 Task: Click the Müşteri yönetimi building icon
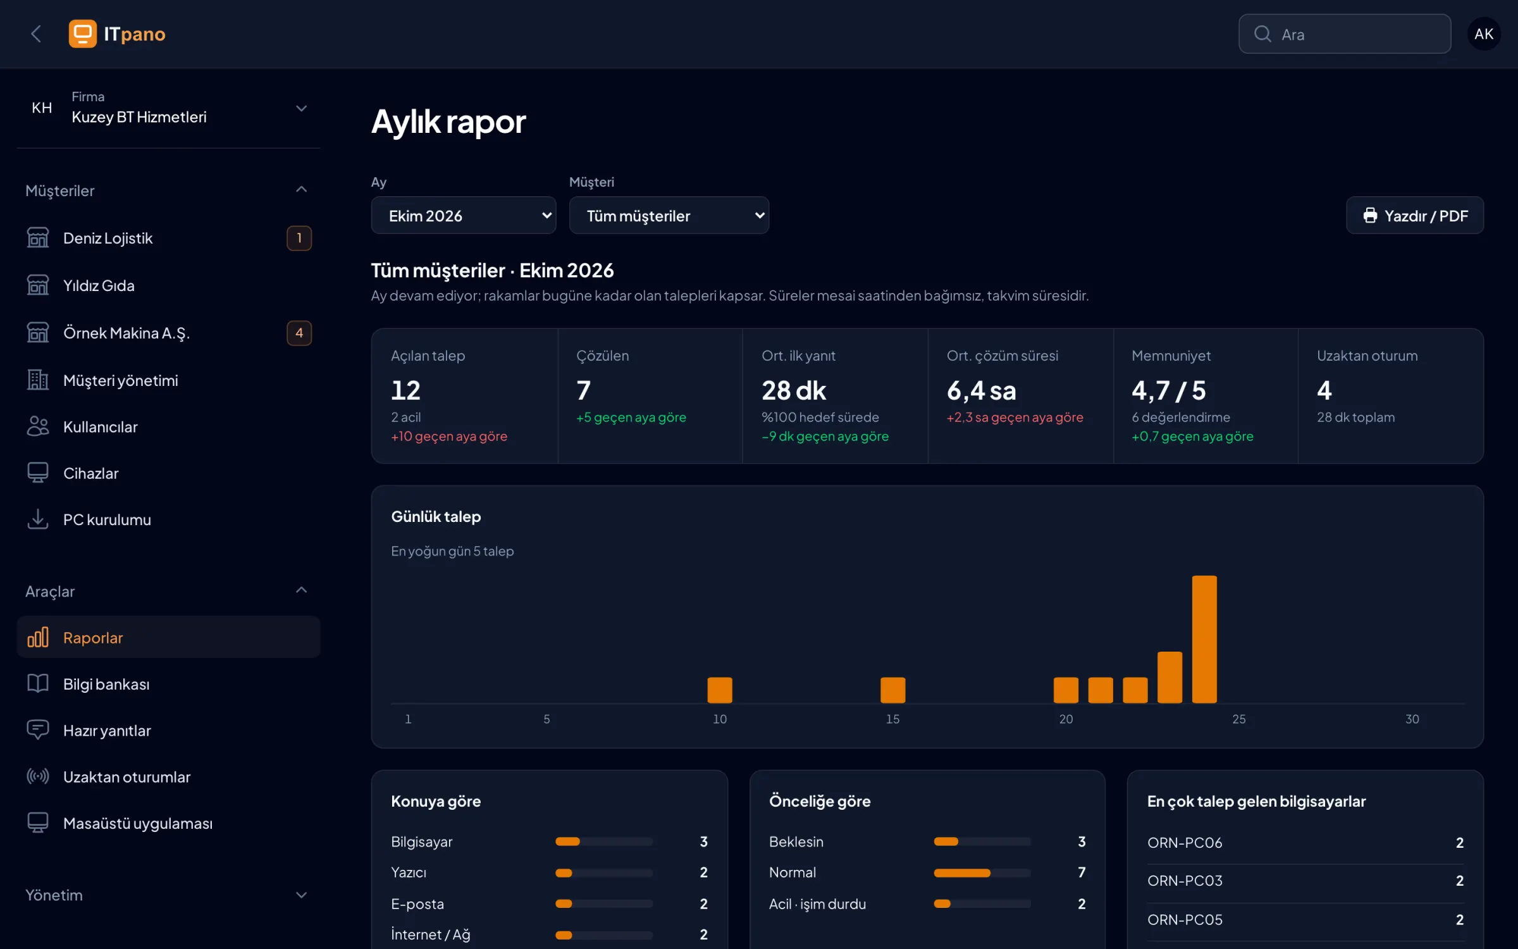click(x=38, y=380)
